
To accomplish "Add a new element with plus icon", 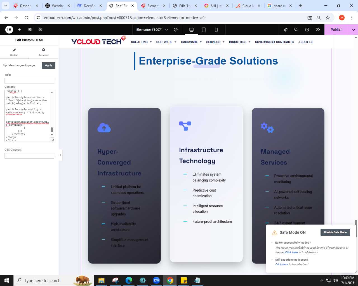I will click(x=20, y=30).
